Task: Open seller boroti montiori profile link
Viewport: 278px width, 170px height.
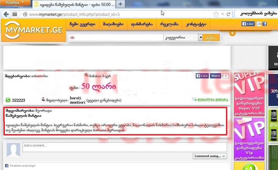Action: [x=78, y=100]
